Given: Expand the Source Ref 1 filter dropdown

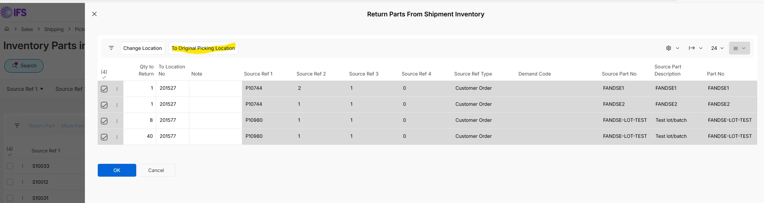Looking at the screenshot, I should click(x=25, y=89).
